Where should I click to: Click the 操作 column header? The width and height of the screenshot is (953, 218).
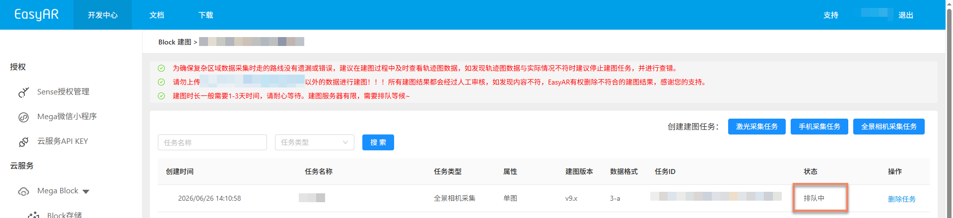pyautogui.click(x=895, y=172)
